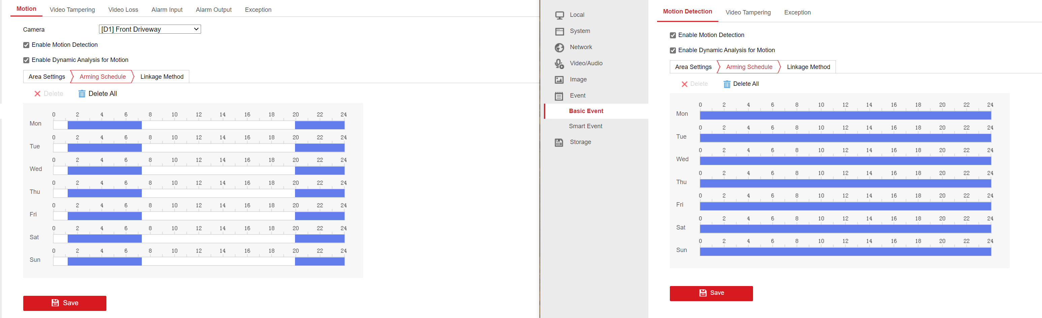Click the greyed-out red X Delete icon near sidebar
The width and height of the screenshot is (1042, 318).
point(684,84)
